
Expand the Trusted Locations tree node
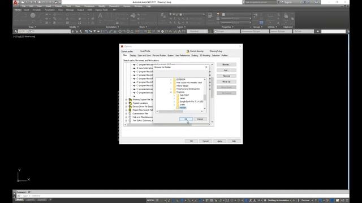tap(126, 103)
